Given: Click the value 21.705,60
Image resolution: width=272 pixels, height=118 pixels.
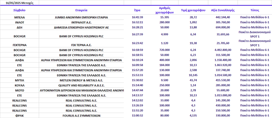Looking at the screenshot, I should (223, 43).
